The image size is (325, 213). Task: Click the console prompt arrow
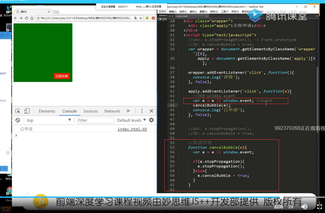tap(16, 135)
